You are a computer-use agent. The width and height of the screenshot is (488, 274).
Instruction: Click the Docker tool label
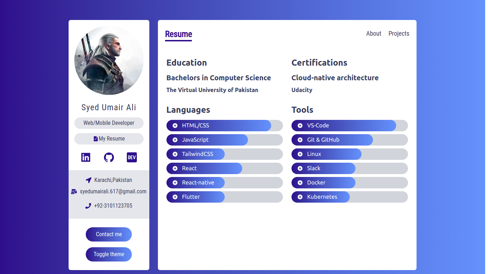(316, 183)
